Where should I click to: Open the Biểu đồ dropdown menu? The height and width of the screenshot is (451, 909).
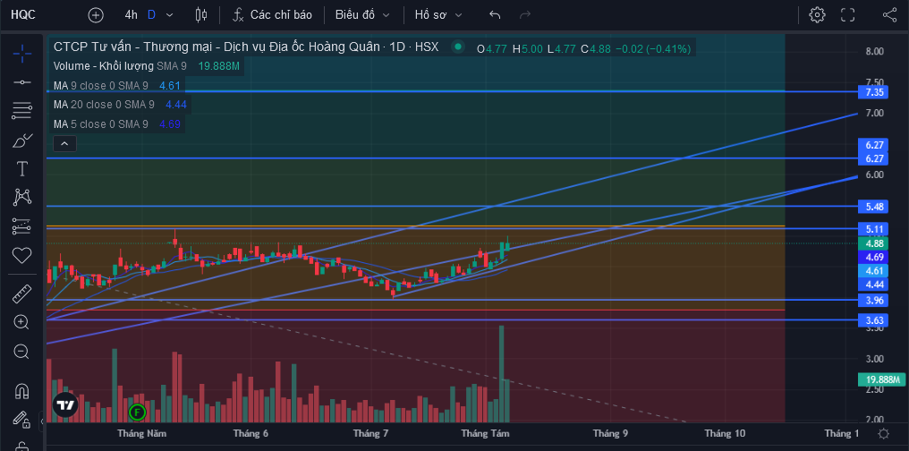point(362,15)
